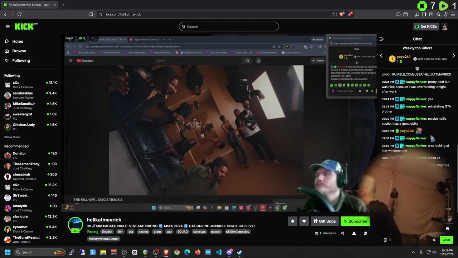Open wappyflanker's profile in the 09:55 PM message

coord(415,146)
